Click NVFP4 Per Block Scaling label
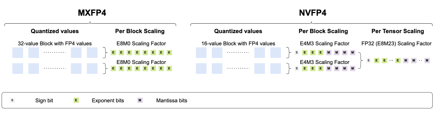The image size is (443, 117). (x=323, y=31)
